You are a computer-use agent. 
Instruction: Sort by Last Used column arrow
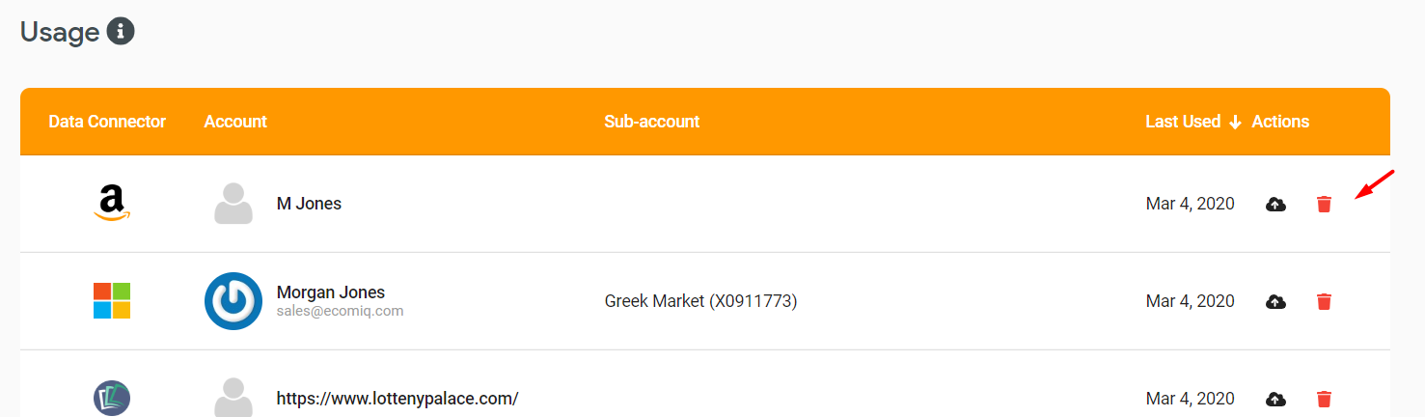point(1234,122)
